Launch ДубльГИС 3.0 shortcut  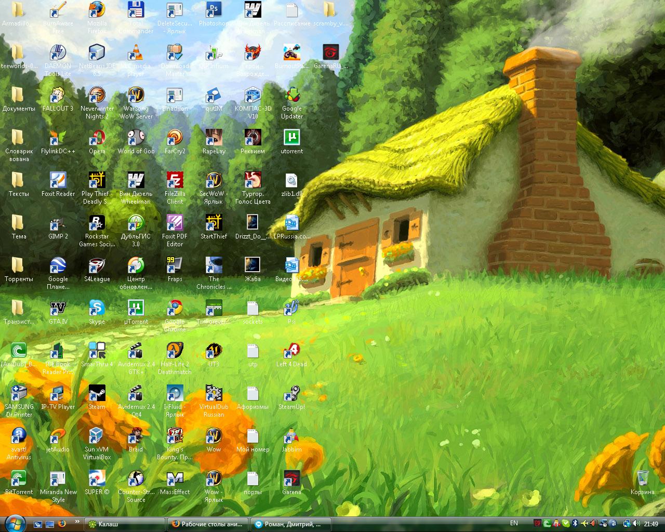tap(136, 231)
